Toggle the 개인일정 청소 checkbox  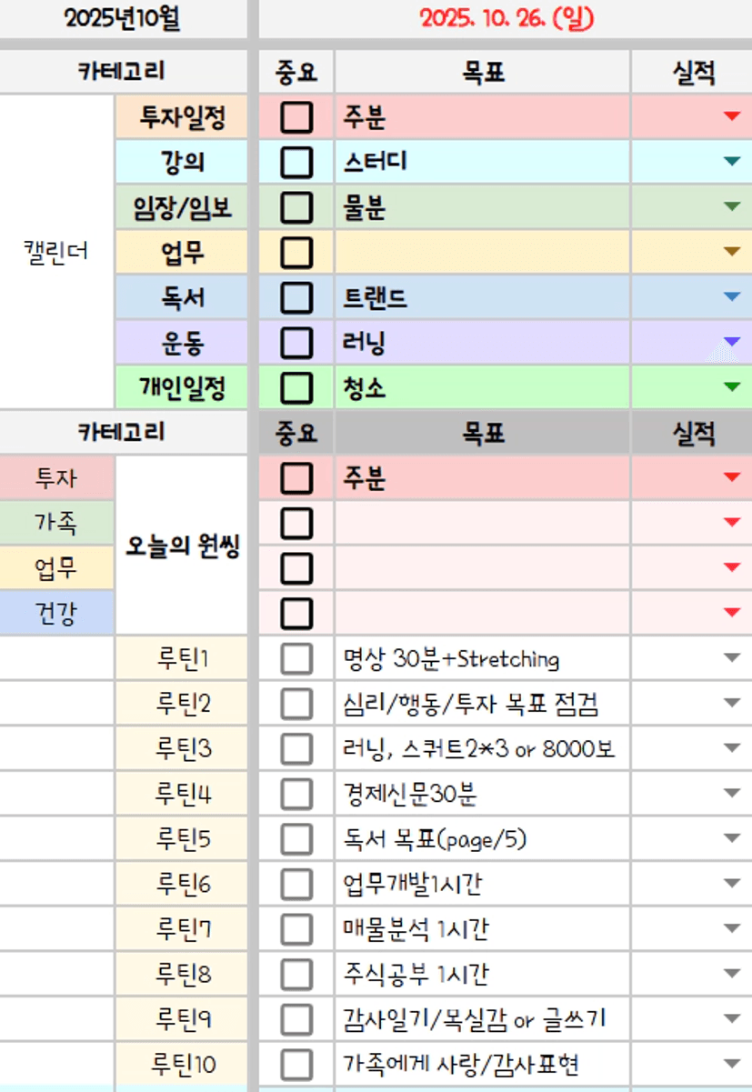[296, 388]
